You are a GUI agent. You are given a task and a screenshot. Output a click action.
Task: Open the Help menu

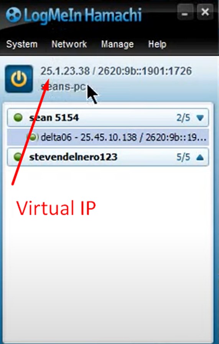(x=157, y=45)
